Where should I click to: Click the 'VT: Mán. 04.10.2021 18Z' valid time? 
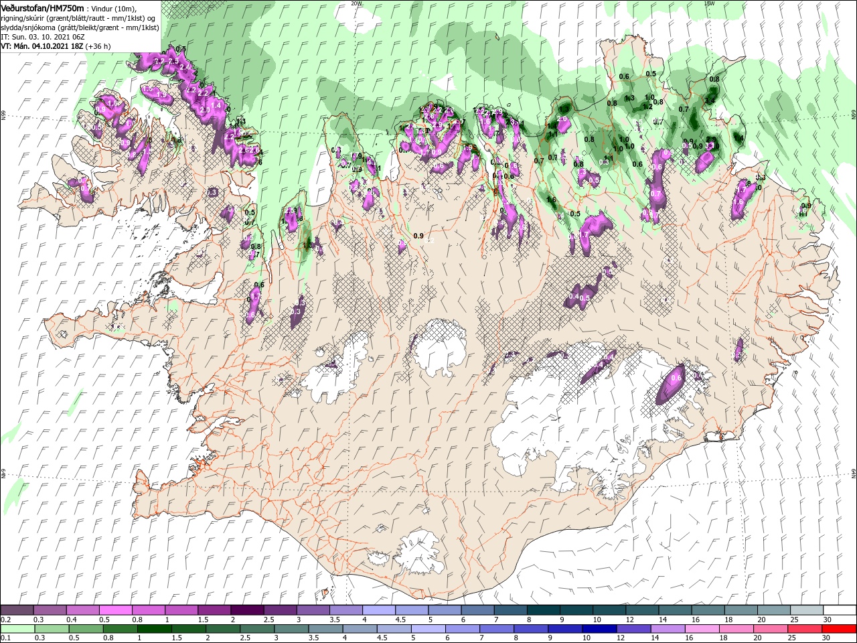[42, 46]
